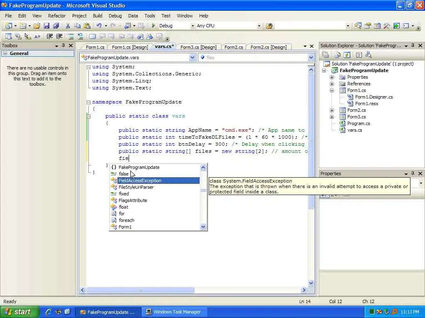This screenshot has height=318, width=425.
Task: Increase line indent with toolbar icon
Action: coord(59,36)
